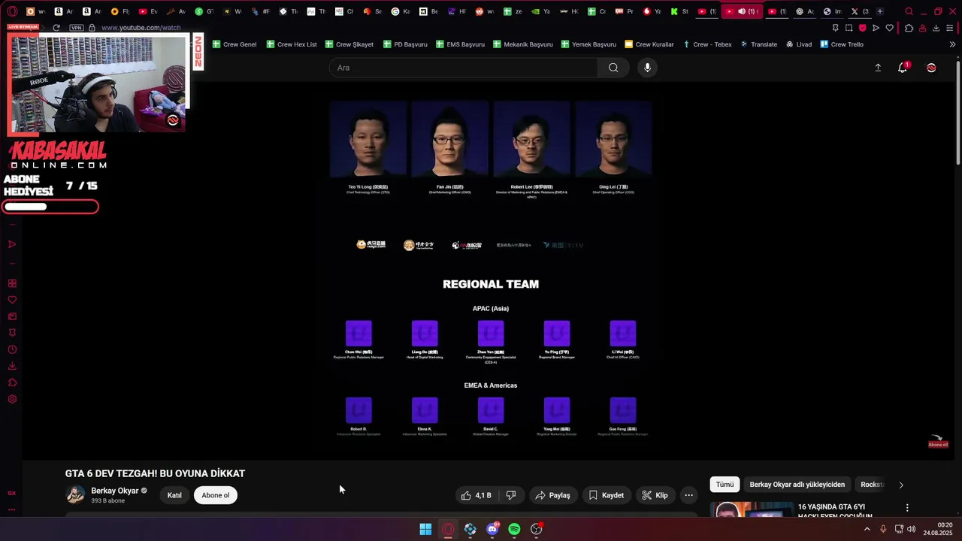Reload the page
Image resolution: width=962 pixels, height=541 pixels.
click(x=56, y=28)
